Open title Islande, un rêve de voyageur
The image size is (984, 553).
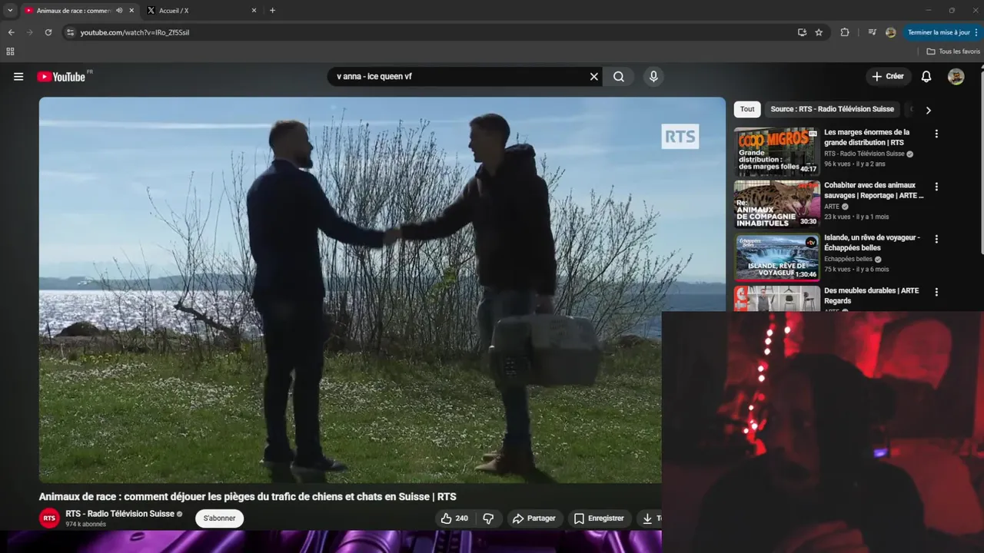[872, 243]
